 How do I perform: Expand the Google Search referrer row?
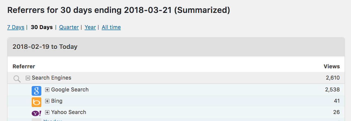click(47, 90)
